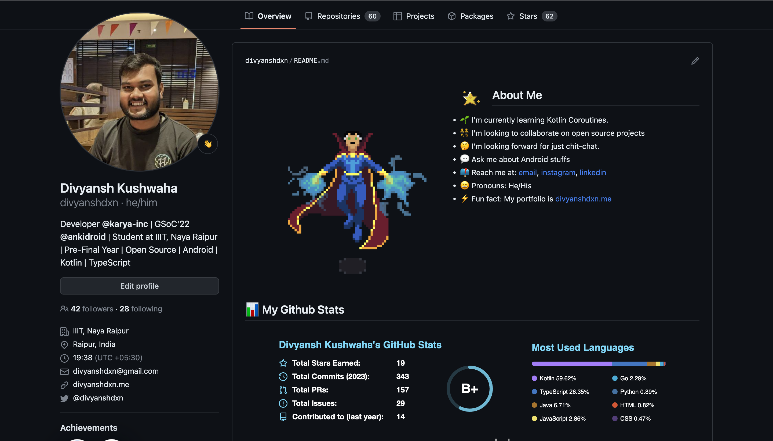
Task: Select the Overview tab
Action: pos(268,16)
